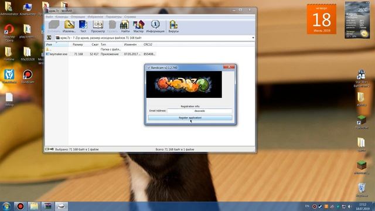
Task: Open View (Просмотр) in WinRAR toolbar
Action: pyautogui.click(x=98, y=26)
